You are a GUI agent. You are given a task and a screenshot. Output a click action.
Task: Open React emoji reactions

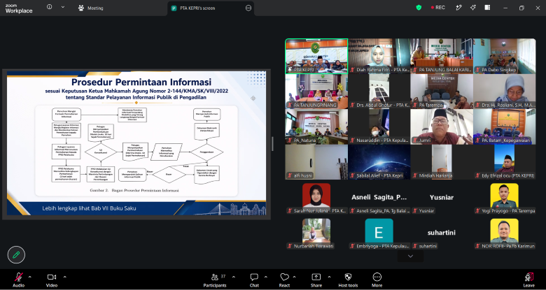pyautogui.click(x=284, y=280)
